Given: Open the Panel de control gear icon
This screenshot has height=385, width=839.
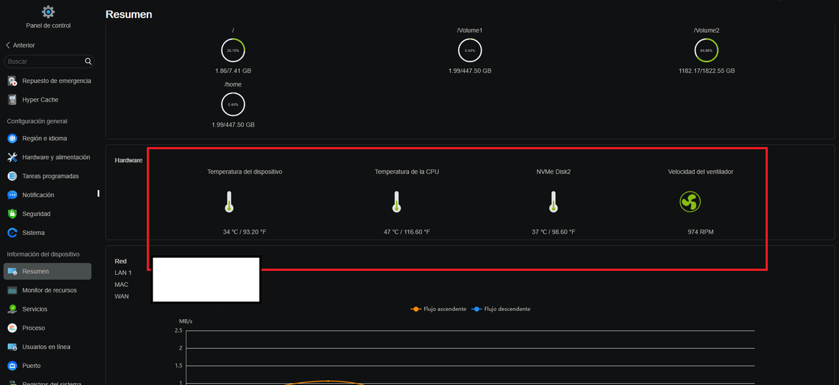Looking at the screenshot, I should tap(49, 12).
